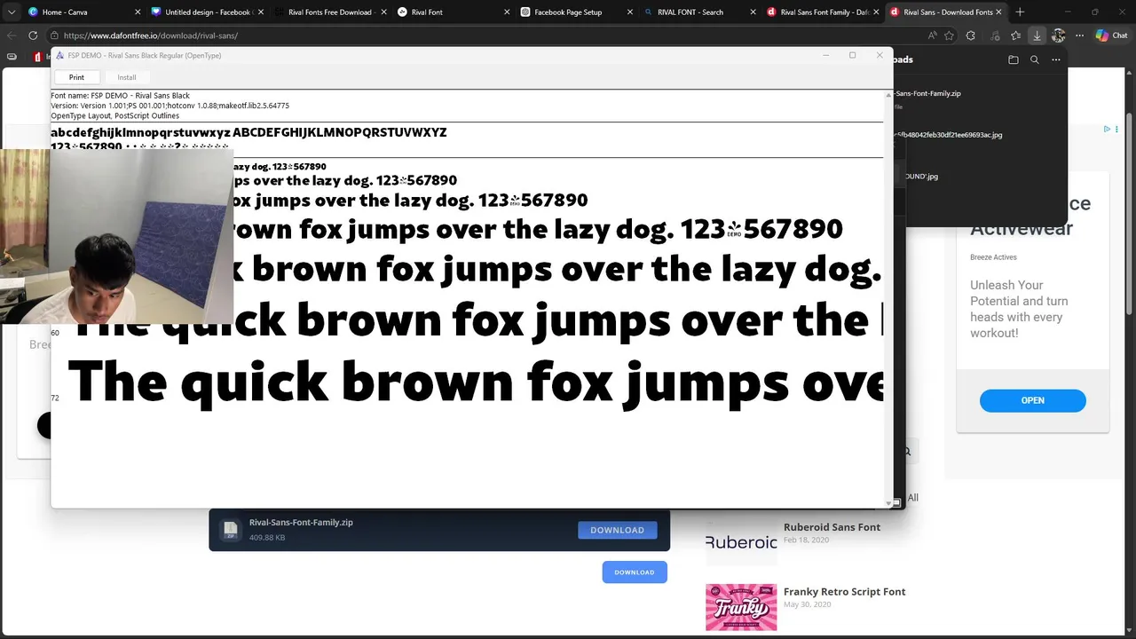This screenshot has width=1136, height=639.
Task: Open browser Settings and more menu
Action: click(1079, 35)
